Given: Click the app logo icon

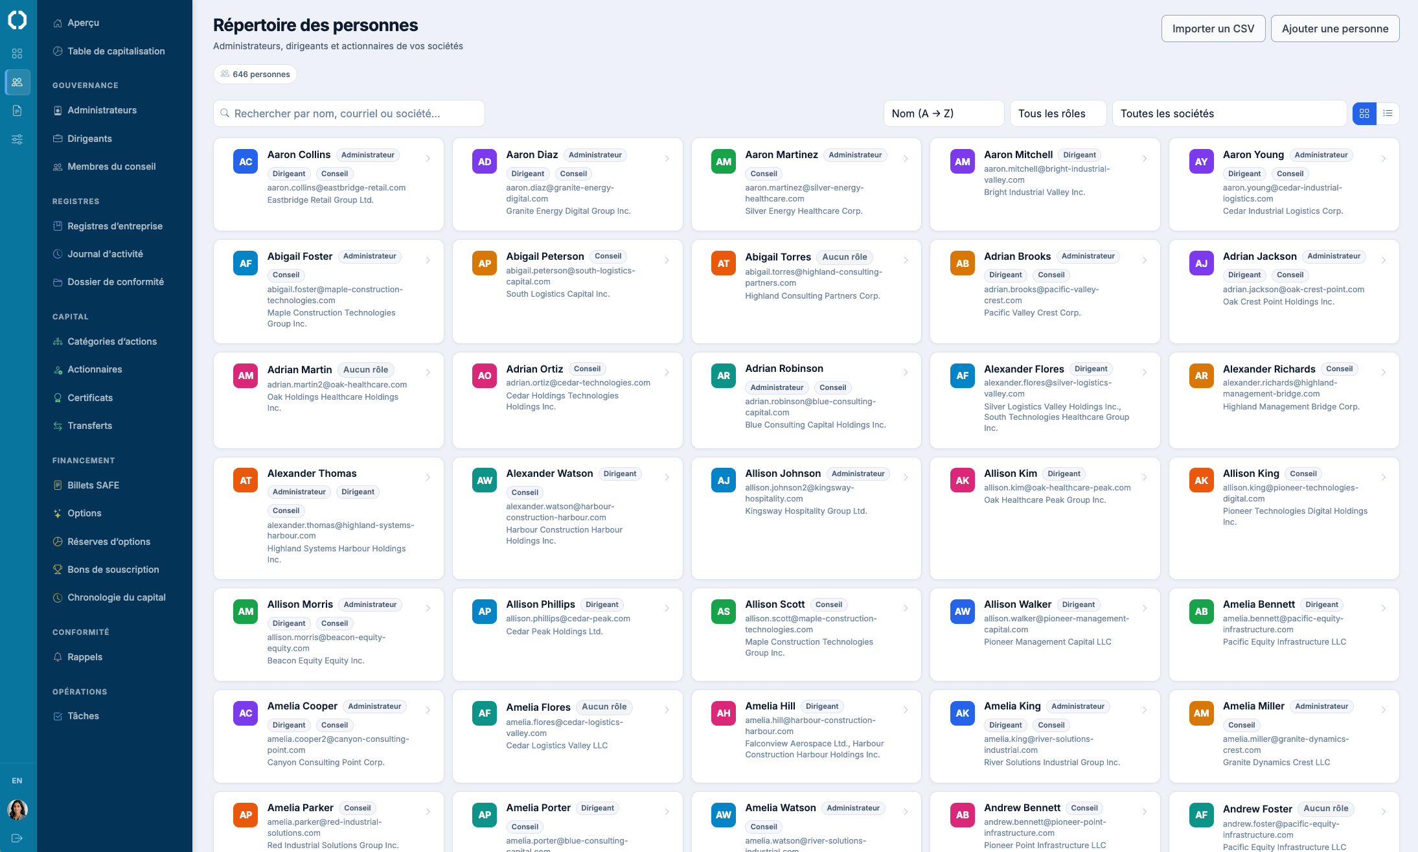Looking at the screenshot, I should [x=17, y=20].
